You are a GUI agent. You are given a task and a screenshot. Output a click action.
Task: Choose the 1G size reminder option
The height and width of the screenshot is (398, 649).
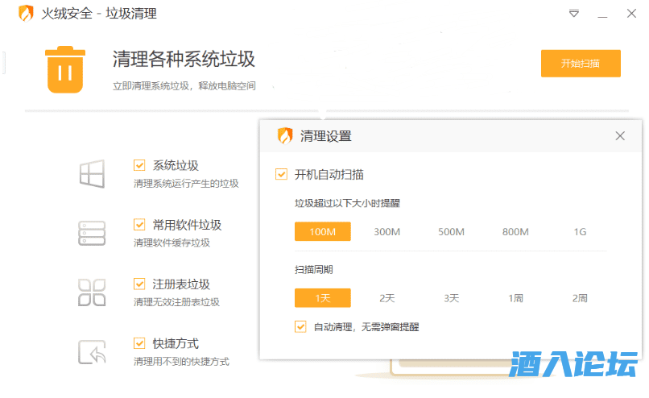pyautogui.click(x=580, y=232)
